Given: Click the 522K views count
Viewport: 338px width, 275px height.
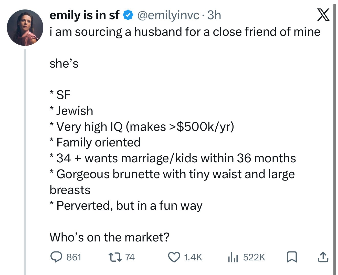Looking at the screenshot, I should (254, 257).
